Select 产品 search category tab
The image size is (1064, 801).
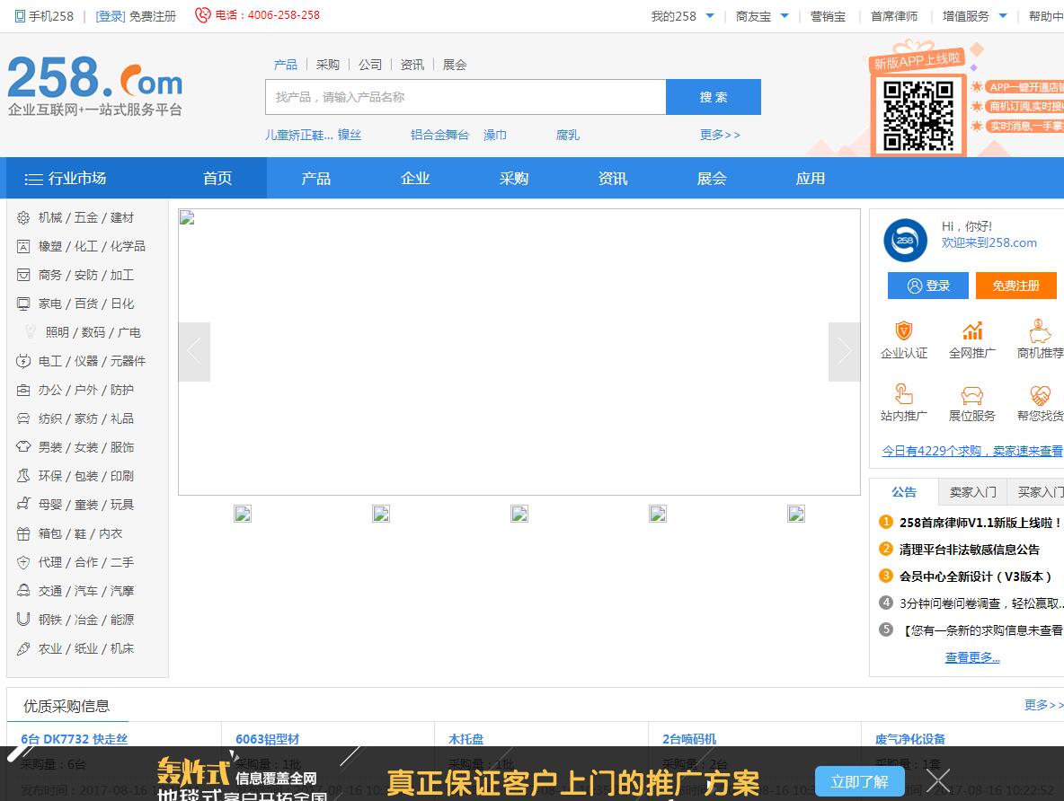(x=286, y=65)
